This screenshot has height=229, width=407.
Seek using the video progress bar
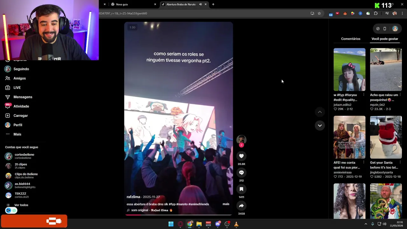click(x=178, y=215)
